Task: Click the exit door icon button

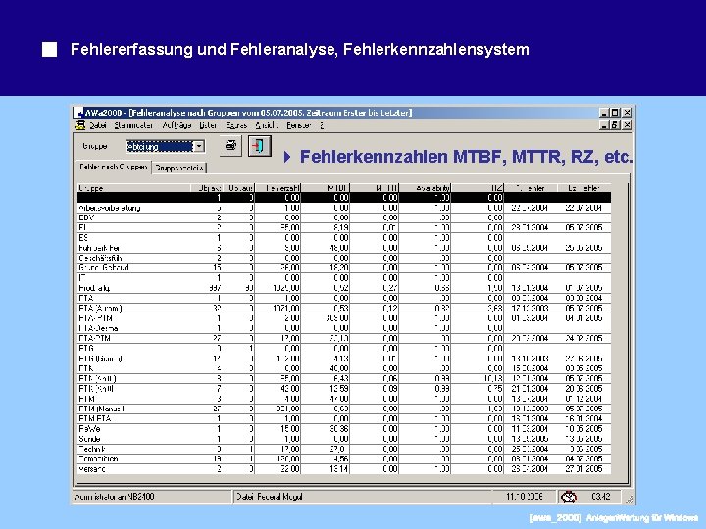Action: 259,146
